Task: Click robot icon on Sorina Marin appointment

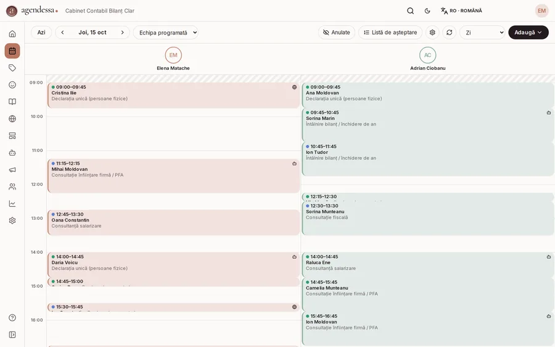Action: click(x=549, y=113)
